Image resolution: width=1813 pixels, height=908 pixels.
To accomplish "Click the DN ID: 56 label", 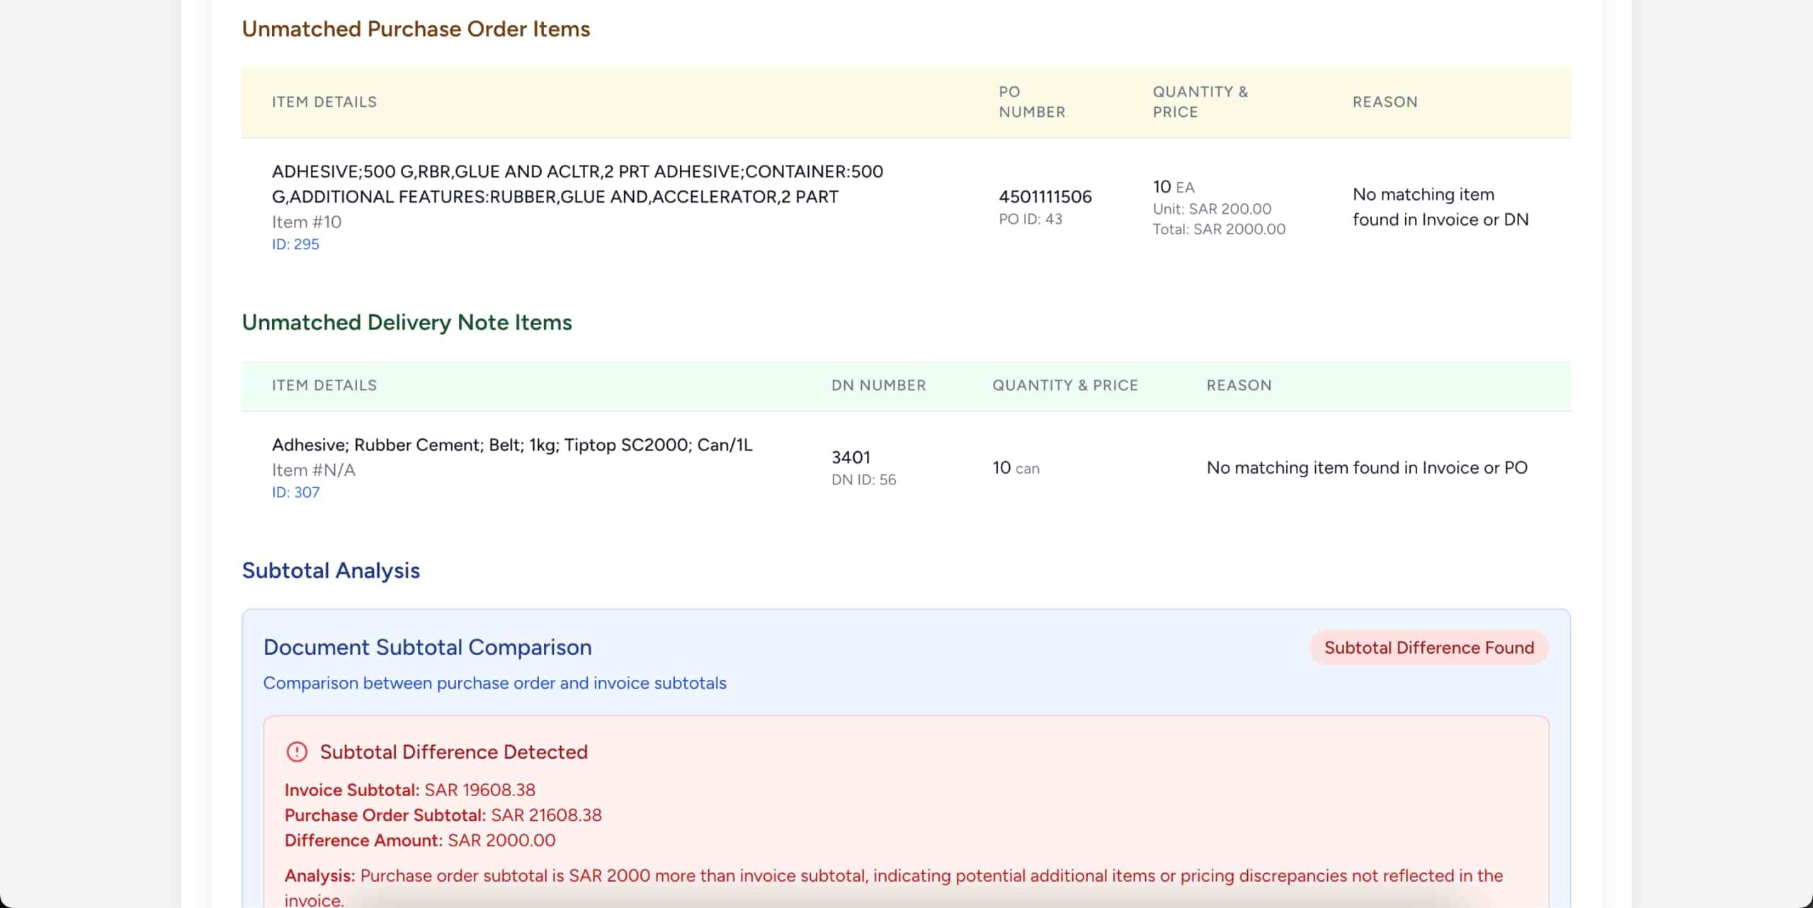I will point(863,479).
